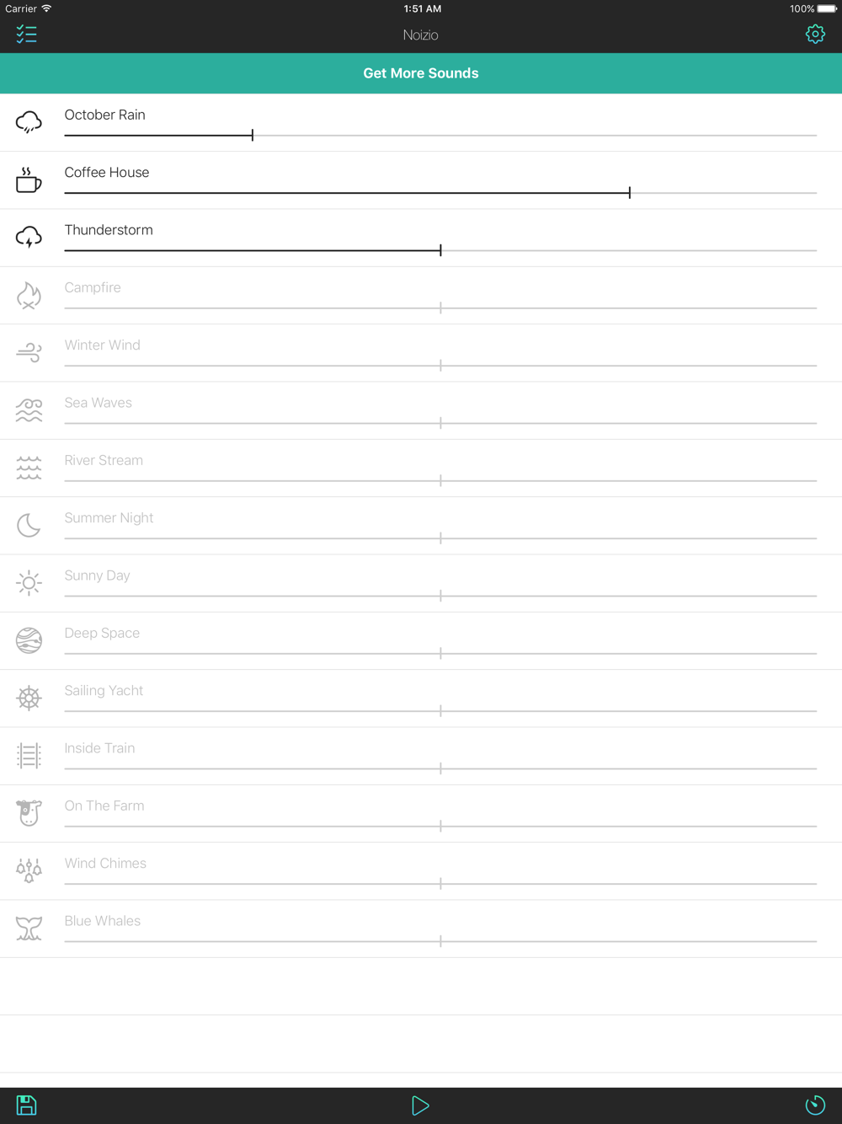Toggle the October Rain cloud icon
The image size is (842, 1124).
29,122
